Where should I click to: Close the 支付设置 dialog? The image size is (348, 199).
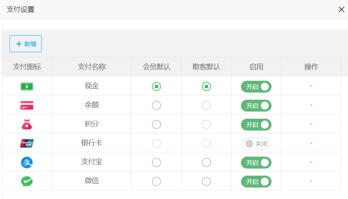pos(341,9)
